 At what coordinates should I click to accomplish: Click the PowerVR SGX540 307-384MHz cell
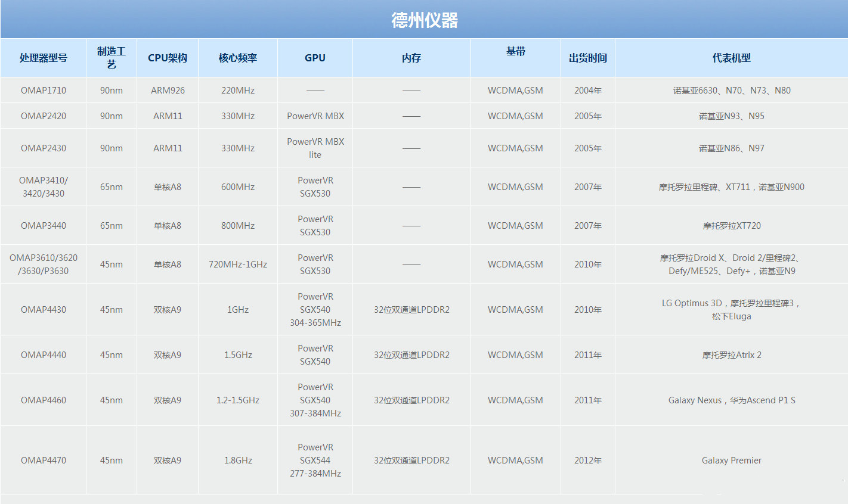tap(315, 400)
